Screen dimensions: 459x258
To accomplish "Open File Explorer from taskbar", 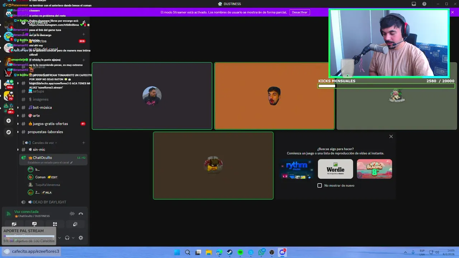I will [209, 252].
